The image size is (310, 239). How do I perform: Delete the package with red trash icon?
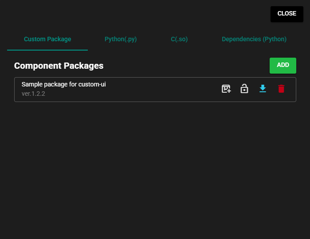click(281, 89)
